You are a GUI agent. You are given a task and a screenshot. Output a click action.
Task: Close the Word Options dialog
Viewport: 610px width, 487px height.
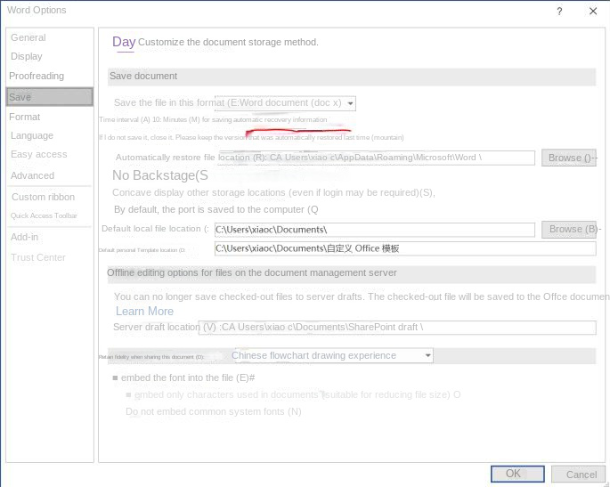point(593,12)
